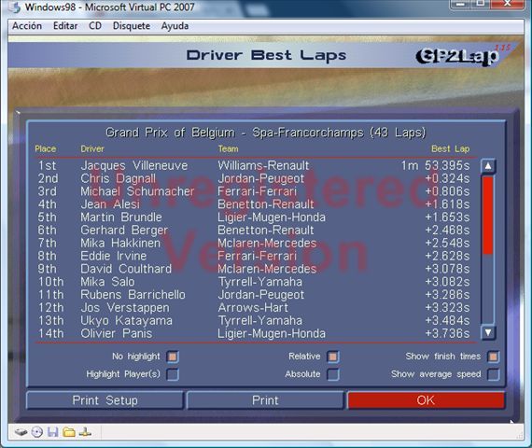This screenshot has height=448, width=532.
Task: Toggle Show finish times checkbox
Action: pyautogui.click(x=494, y=357)
